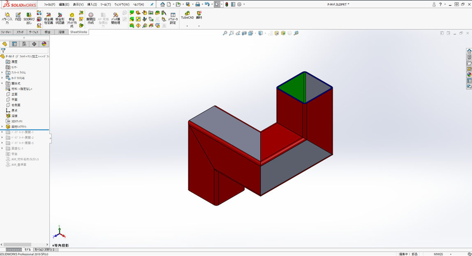472x256 pixels.
Task: Toggle the menu bar pin icon
Action: coord(152,5)
